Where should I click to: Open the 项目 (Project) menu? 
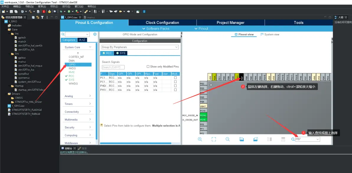click(54, 6)
